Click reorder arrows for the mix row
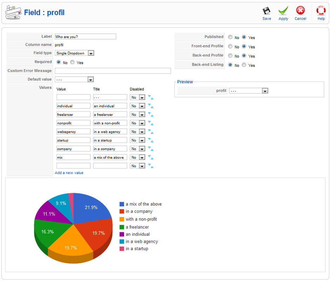Screen dimensions: 331x281 point(150,157)
